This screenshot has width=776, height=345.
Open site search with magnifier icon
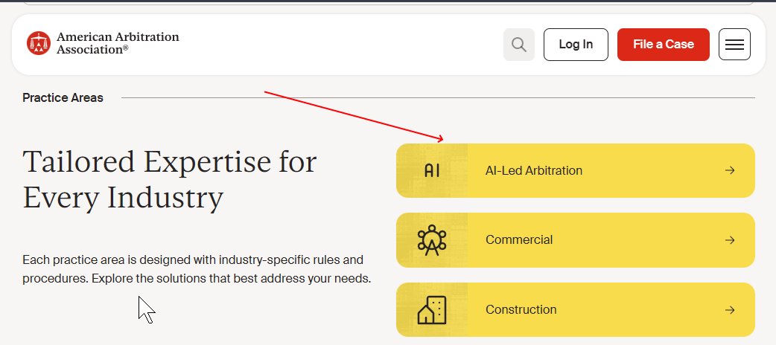coord(518,45)
